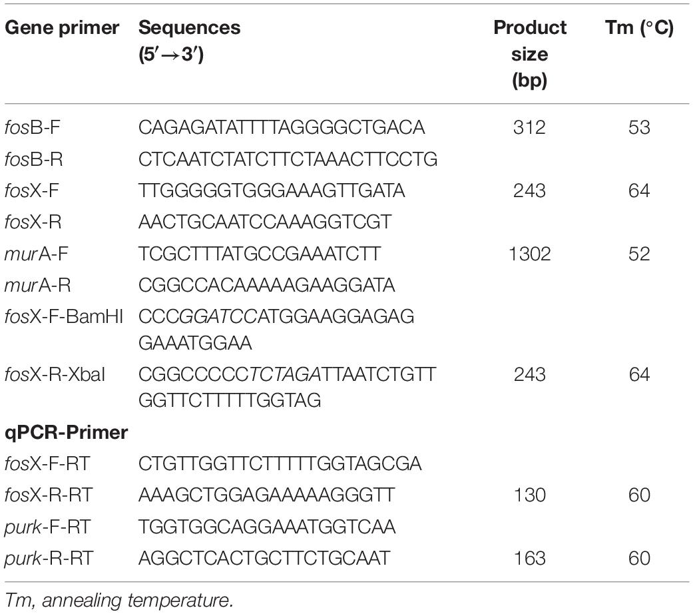Click the murA-R sequence CGGCCACAAAAAGAAGGATA

tap(266, 285)
